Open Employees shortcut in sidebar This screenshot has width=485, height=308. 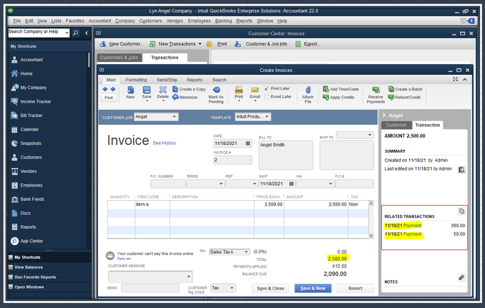click(x=31, y=185)
